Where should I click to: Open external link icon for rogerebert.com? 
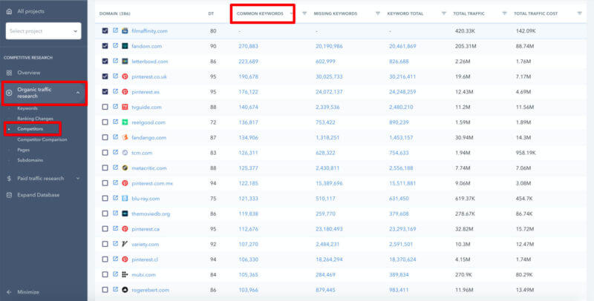click(x=116, y=289)
